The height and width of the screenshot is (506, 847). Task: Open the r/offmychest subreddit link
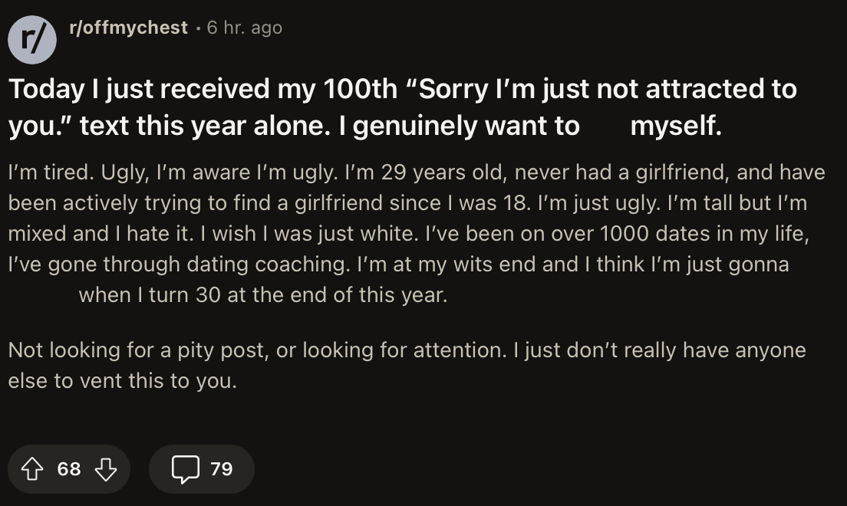pyautogui.click(x=129, y=28)
